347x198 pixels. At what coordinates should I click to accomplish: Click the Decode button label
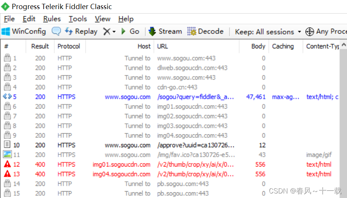[211, 31]
